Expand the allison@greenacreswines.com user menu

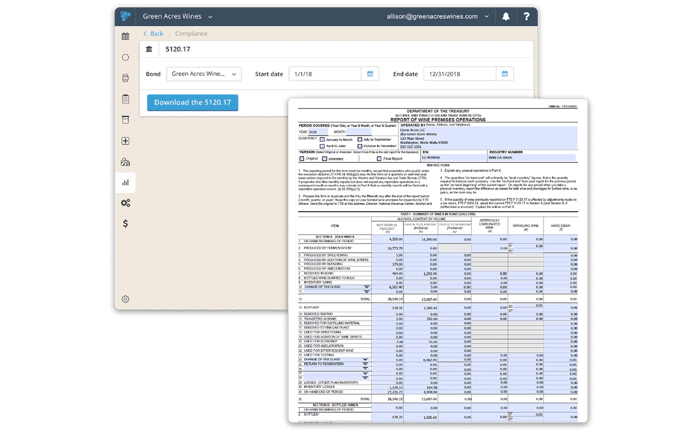tap(438, 17)
